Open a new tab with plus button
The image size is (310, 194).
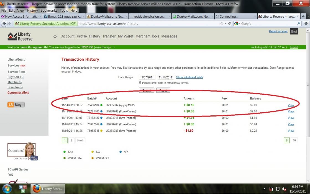303,16
